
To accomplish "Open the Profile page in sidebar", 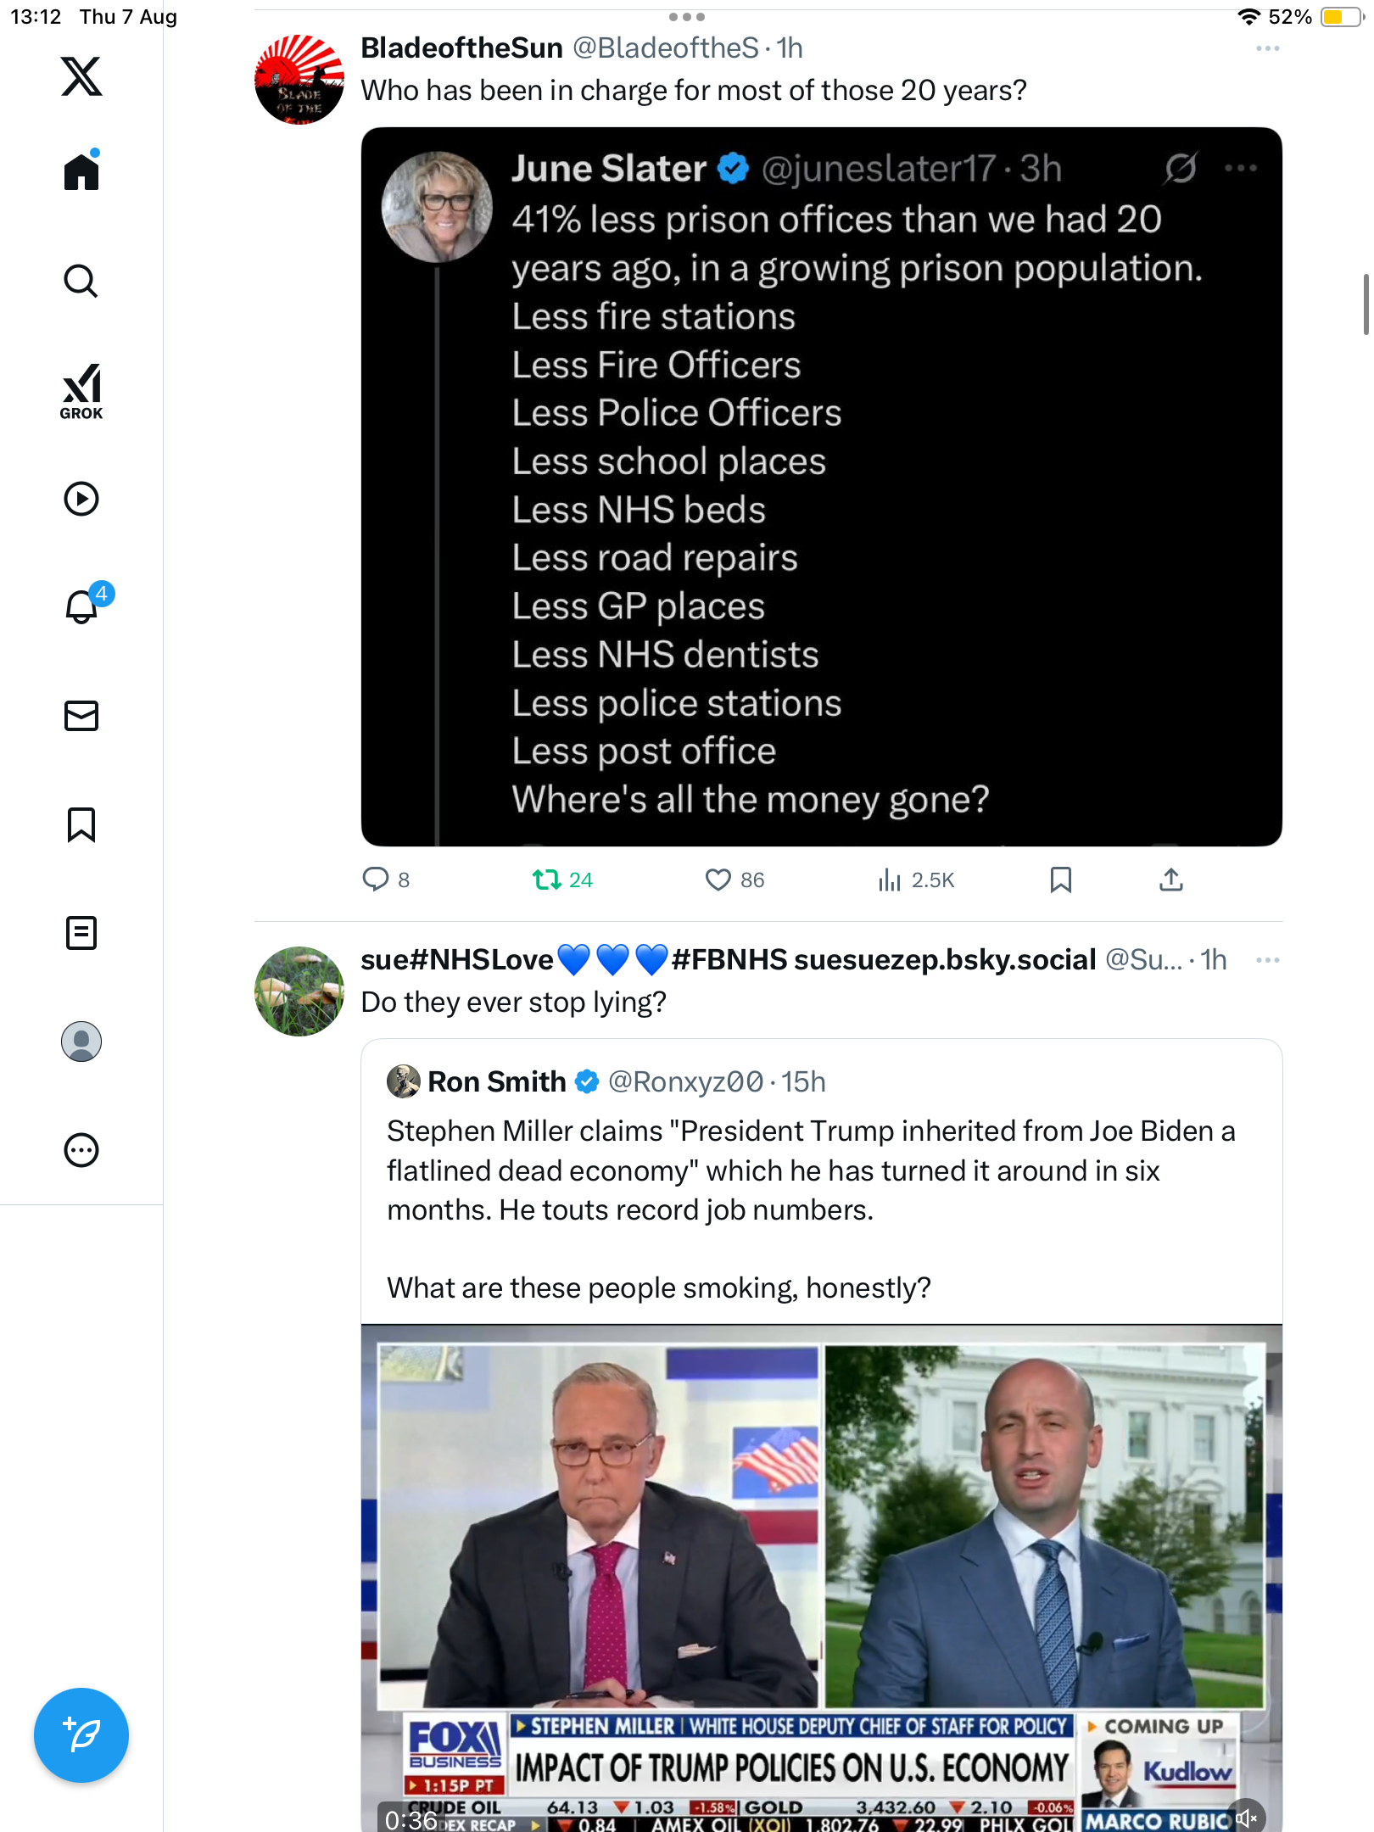I will click(x=81, y=1042).
